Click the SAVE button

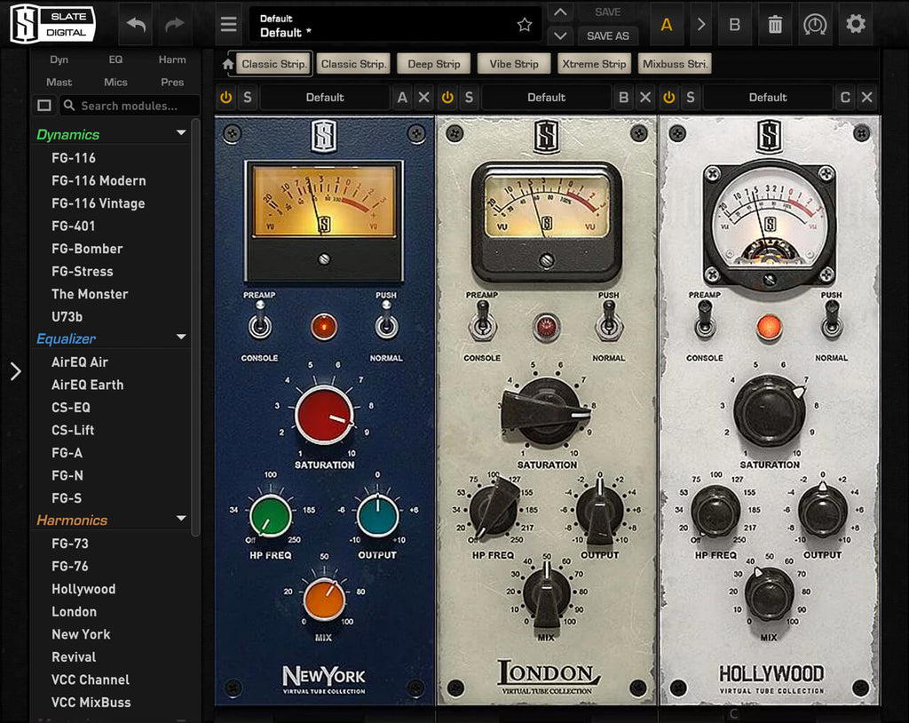coord(607,12)
